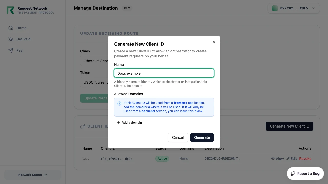Click the None domains cell
Viewport: 328px width, 184px height.
184,159
